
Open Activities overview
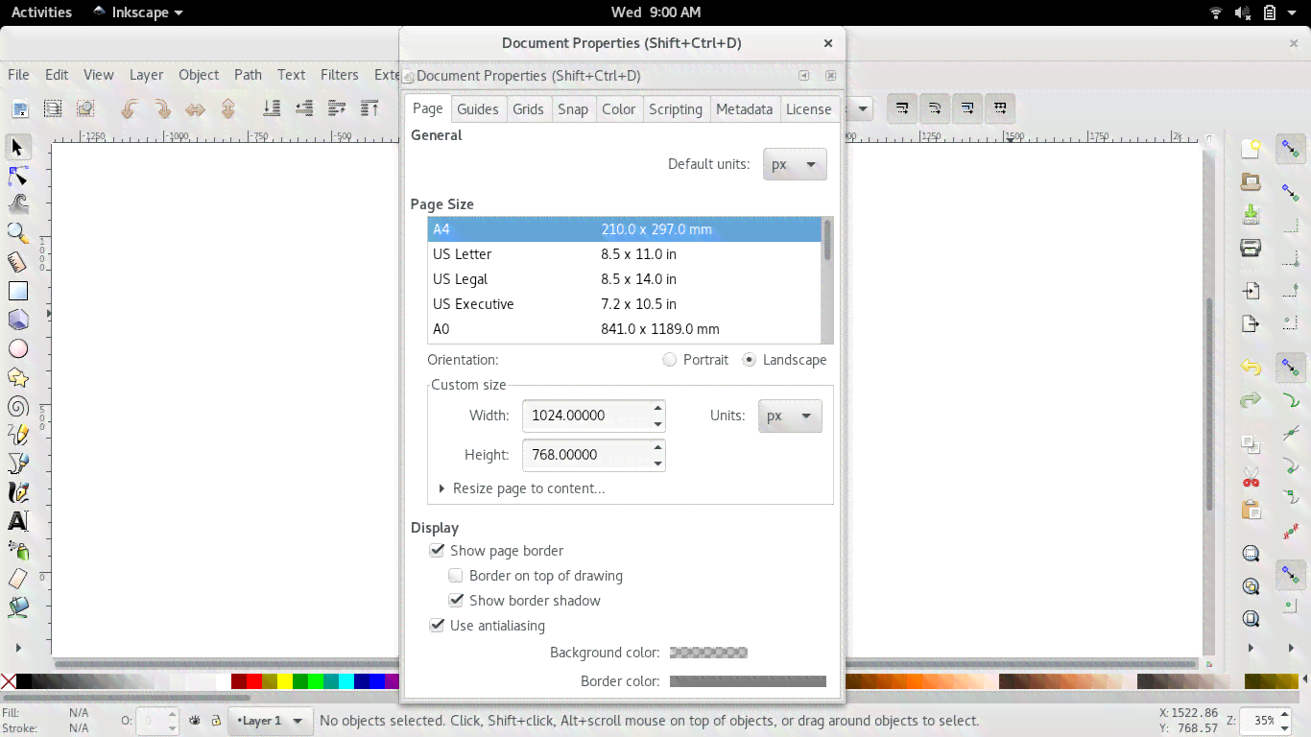pyautogui.click(x=41, y=12)
